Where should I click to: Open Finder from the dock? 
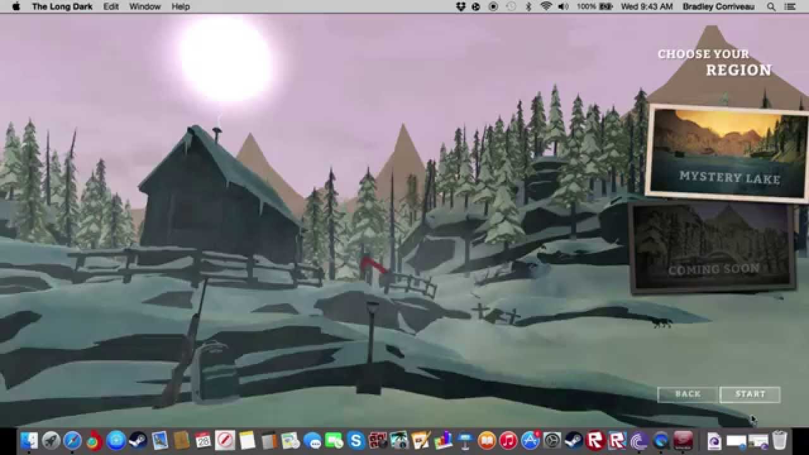[29, 440]
